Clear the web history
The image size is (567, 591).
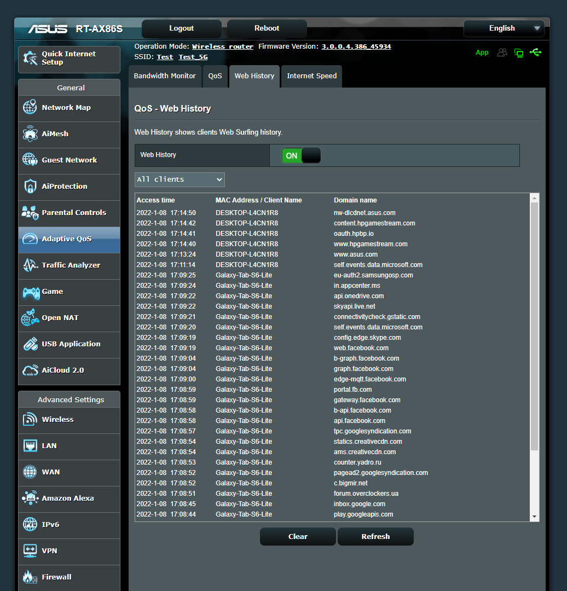(298, 536)
